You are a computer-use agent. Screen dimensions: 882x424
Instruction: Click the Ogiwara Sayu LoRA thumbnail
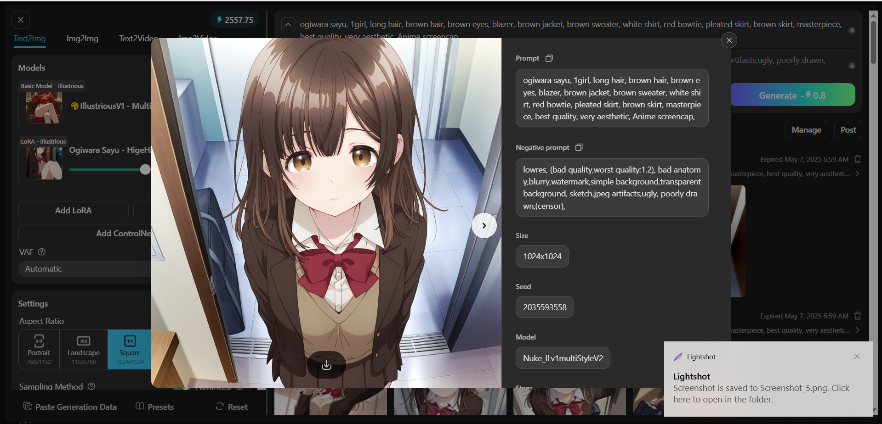pyautogui.click(x=44, y=163)
